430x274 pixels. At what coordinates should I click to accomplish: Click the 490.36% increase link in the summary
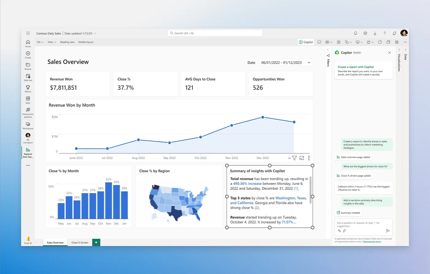point(248,183)
